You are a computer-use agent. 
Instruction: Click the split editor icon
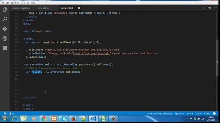(209, 8)
